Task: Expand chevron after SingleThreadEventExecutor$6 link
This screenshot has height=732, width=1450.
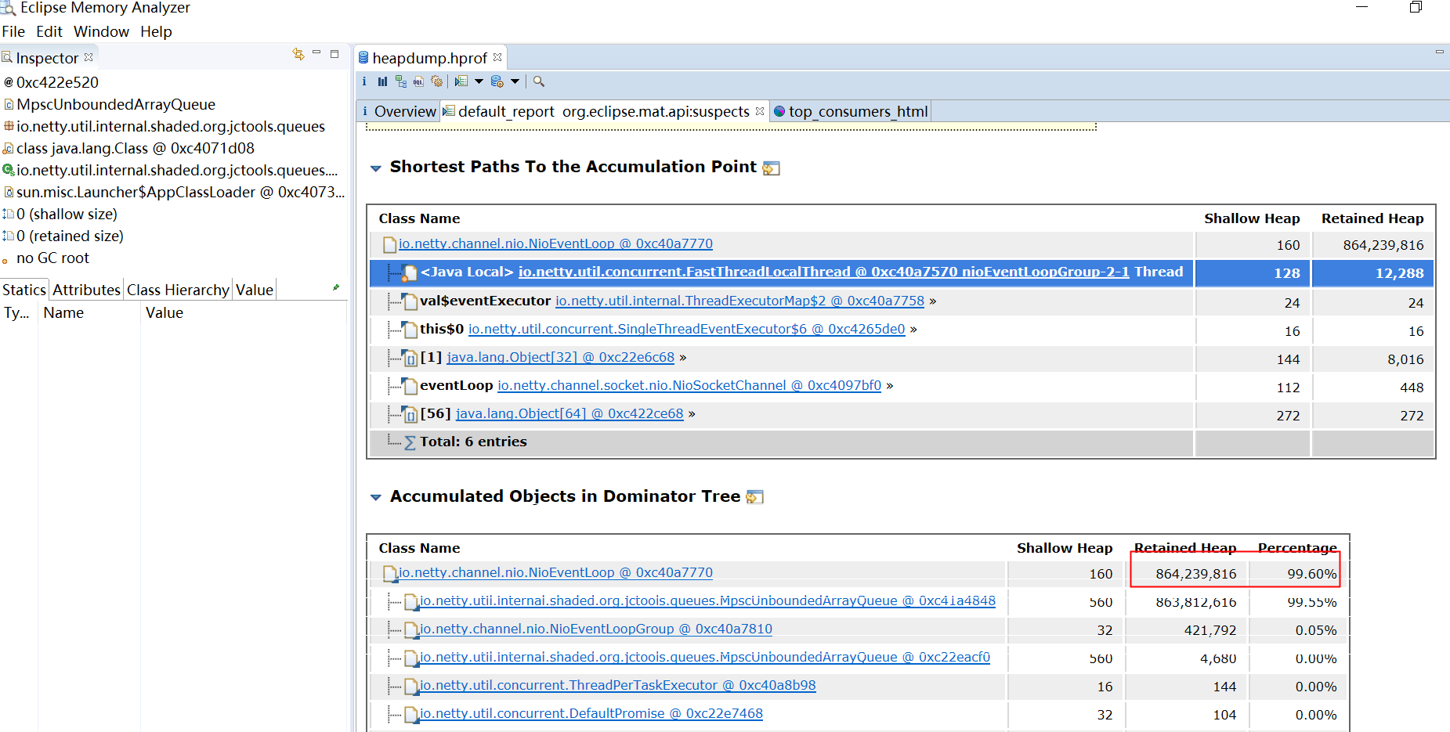Action: (x=913, y=330)
